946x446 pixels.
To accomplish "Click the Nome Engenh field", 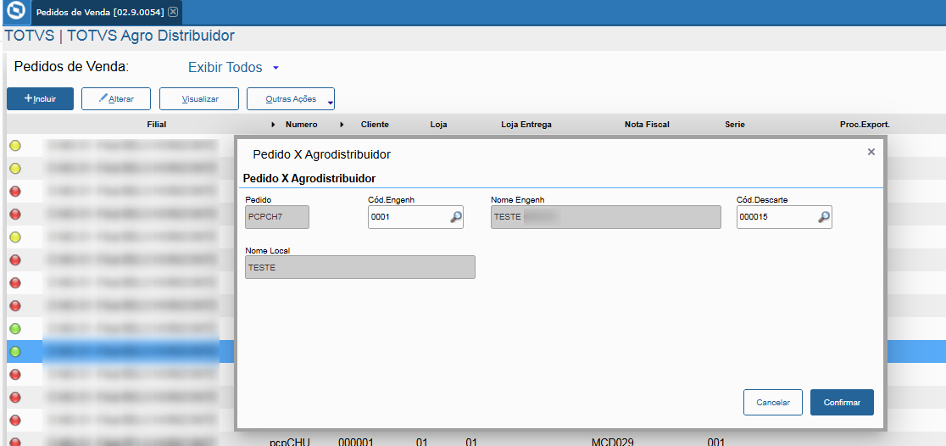I will [x=606, y=217].
